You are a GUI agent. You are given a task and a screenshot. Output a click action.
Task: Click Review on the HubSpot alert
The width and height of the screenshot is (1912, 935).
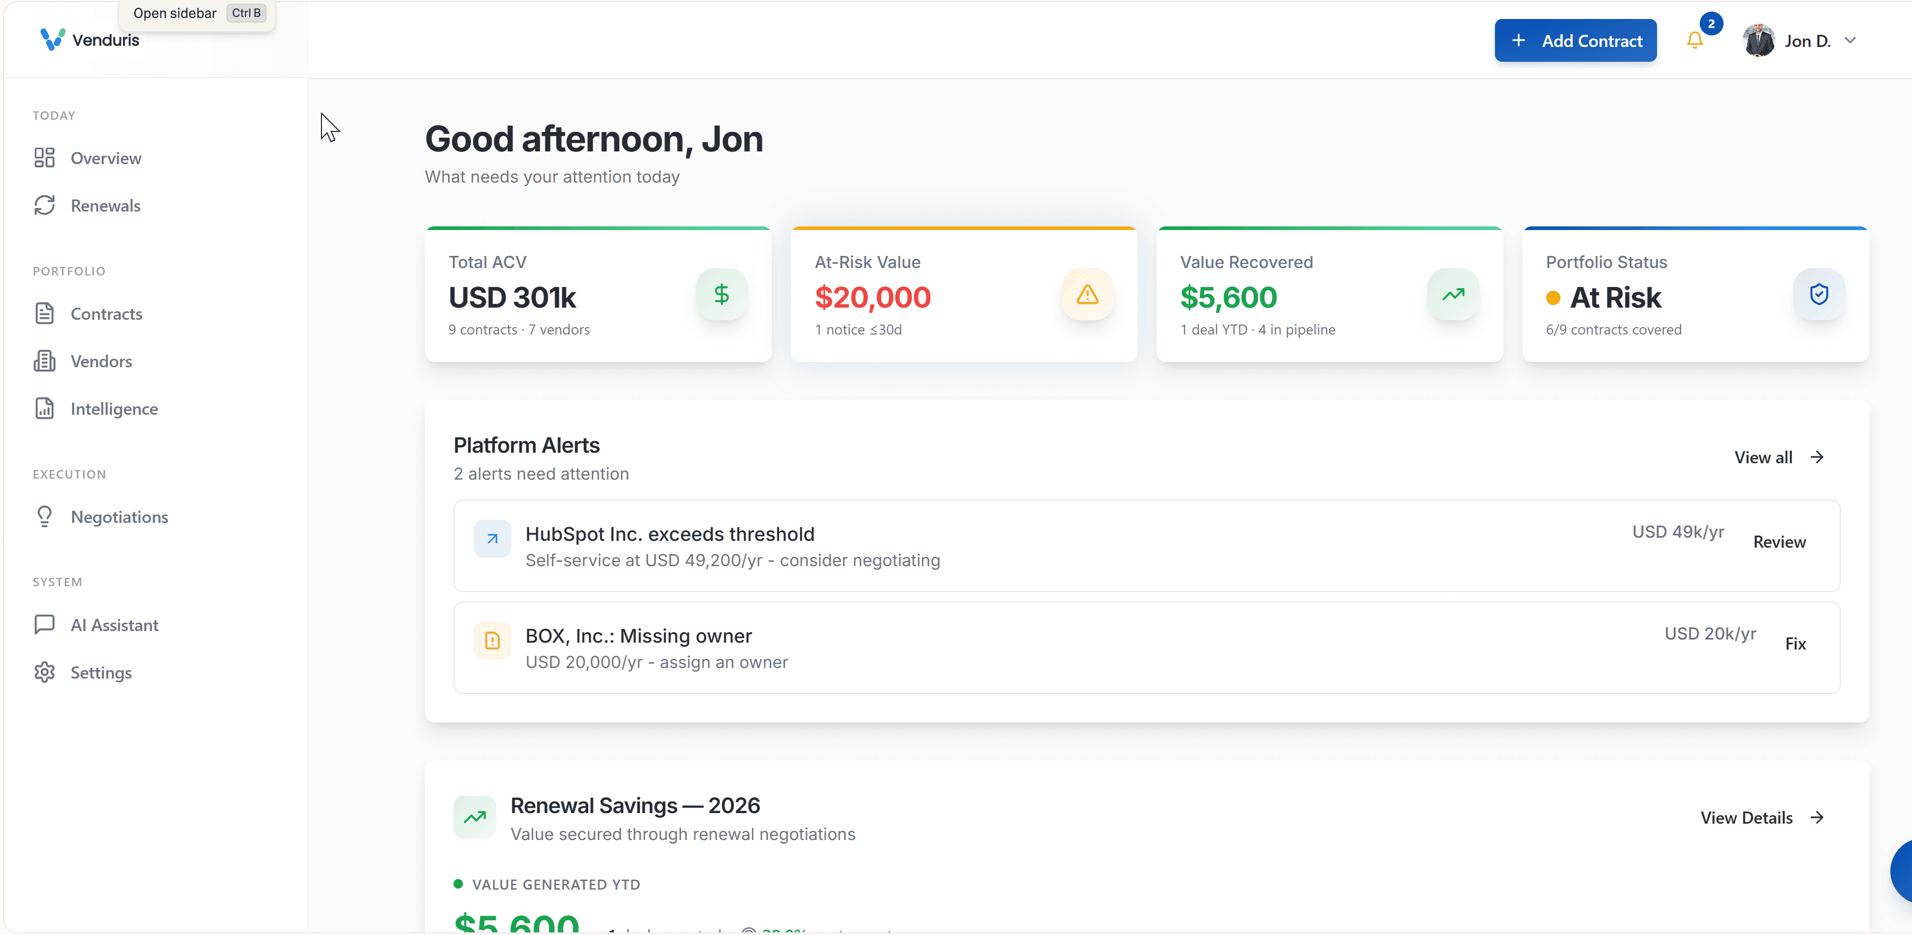tap(1779, 542)
